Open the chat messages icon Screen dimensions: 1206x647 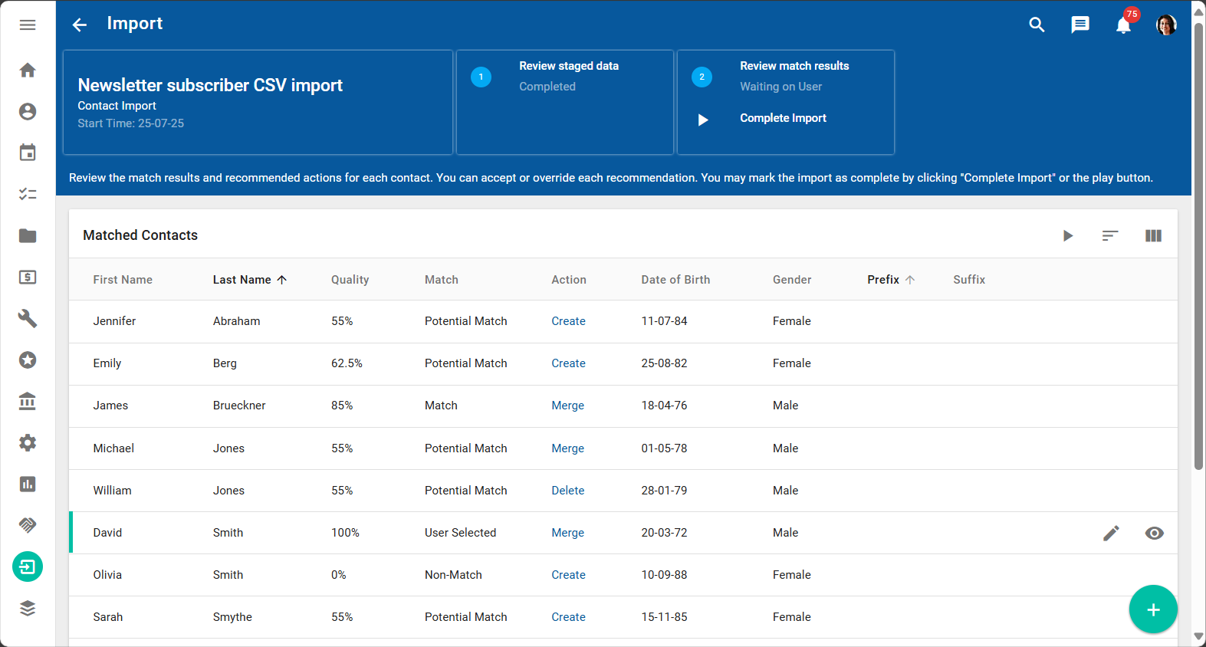pos(1079,25)
